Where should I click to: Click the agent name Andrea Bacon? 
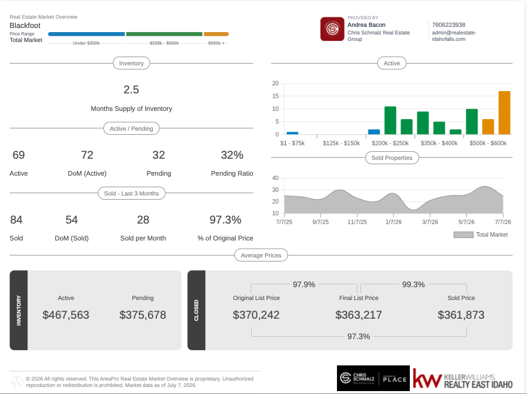(x=366, y=25)
